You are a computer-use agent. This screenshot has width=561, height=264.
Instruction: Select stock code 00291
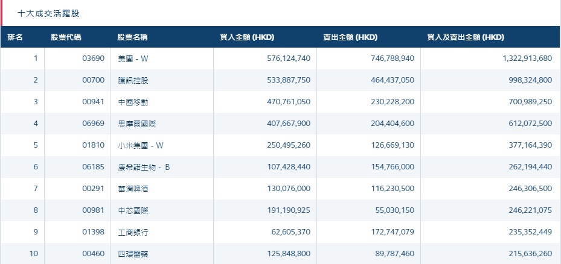click(x=92, y=189)
